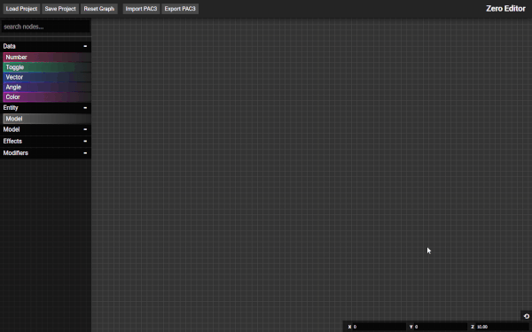Select the Number node in Data
532x332 pixels.
tap(47, 58)
